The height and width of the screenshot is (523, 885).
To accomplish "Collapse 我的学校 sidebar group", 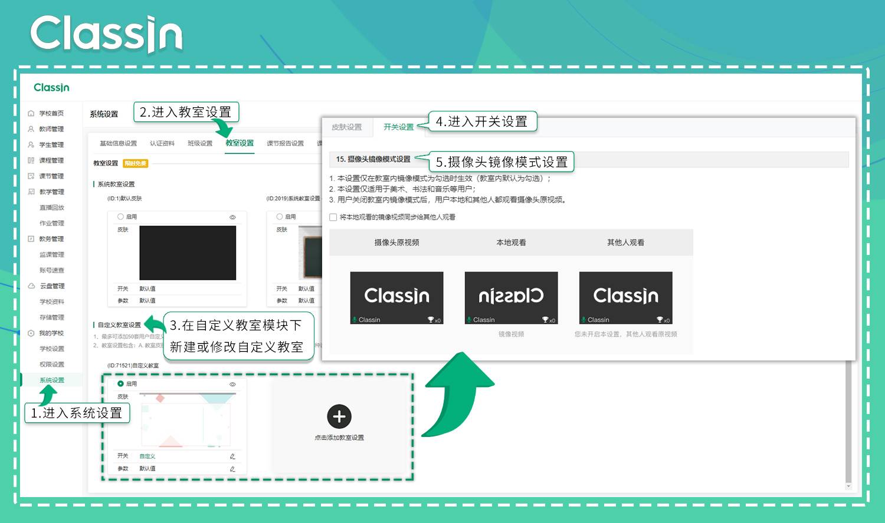I will [51, 333].
